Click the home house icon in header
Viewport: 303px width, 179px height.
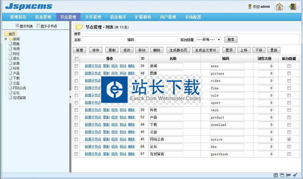click(280, 6)
